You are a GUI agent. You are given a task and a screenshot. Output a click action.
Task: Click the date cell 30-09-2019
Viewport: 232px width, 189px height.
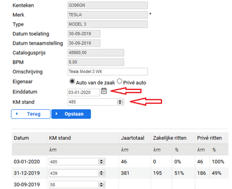pos(27,185)
